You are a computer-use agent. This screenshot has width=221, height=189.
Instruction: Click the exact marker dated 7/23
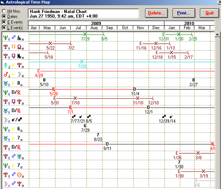pyautogui.click(x=82, y=62)
